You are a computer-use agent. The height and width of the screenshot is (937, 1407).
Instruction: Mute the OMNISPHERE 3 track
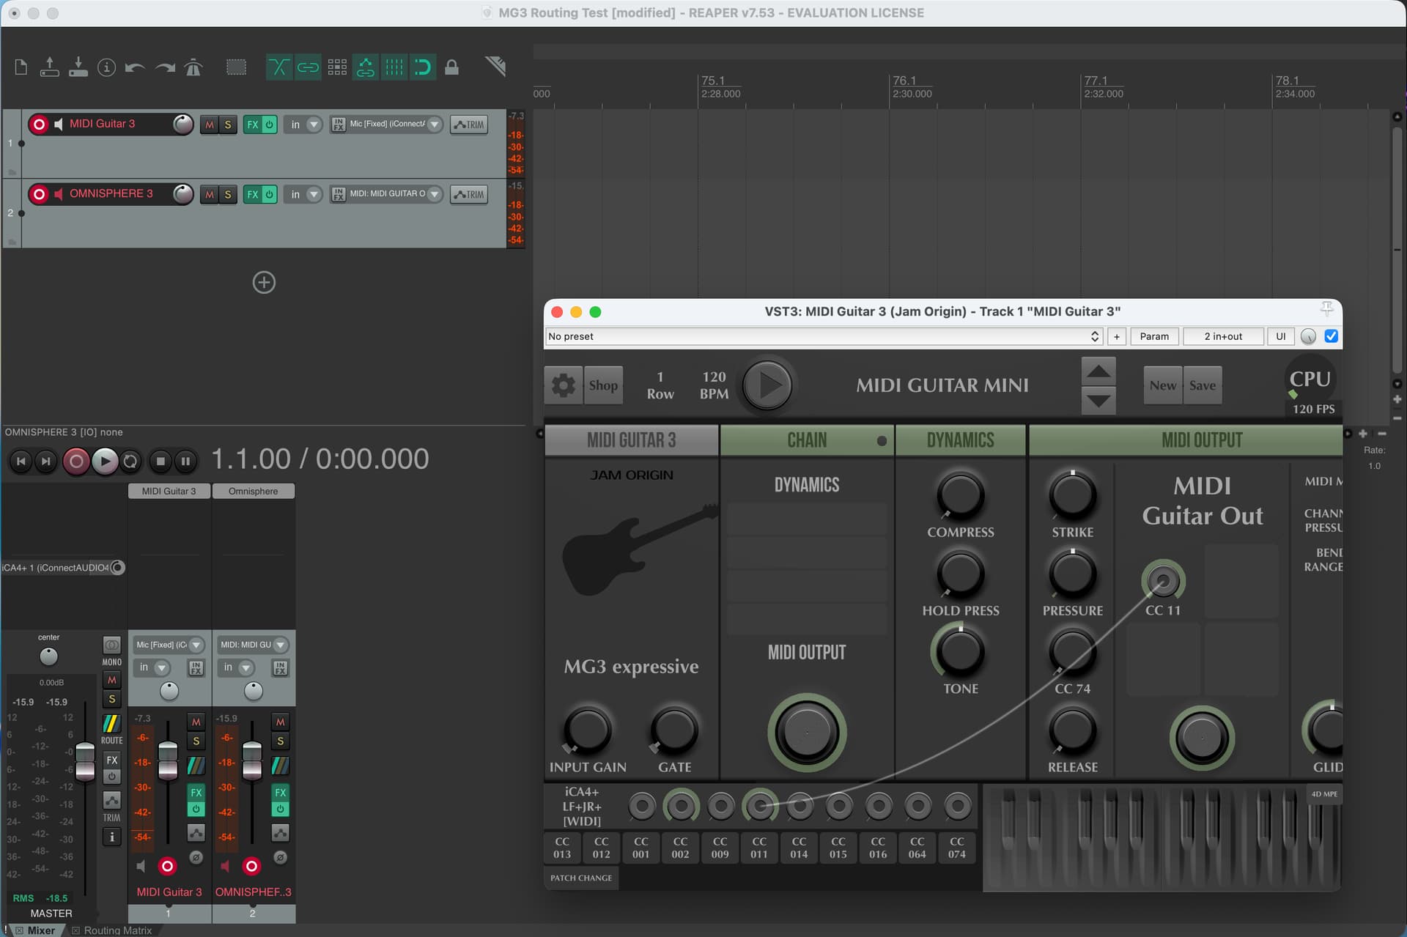click(x=210, y=194)
